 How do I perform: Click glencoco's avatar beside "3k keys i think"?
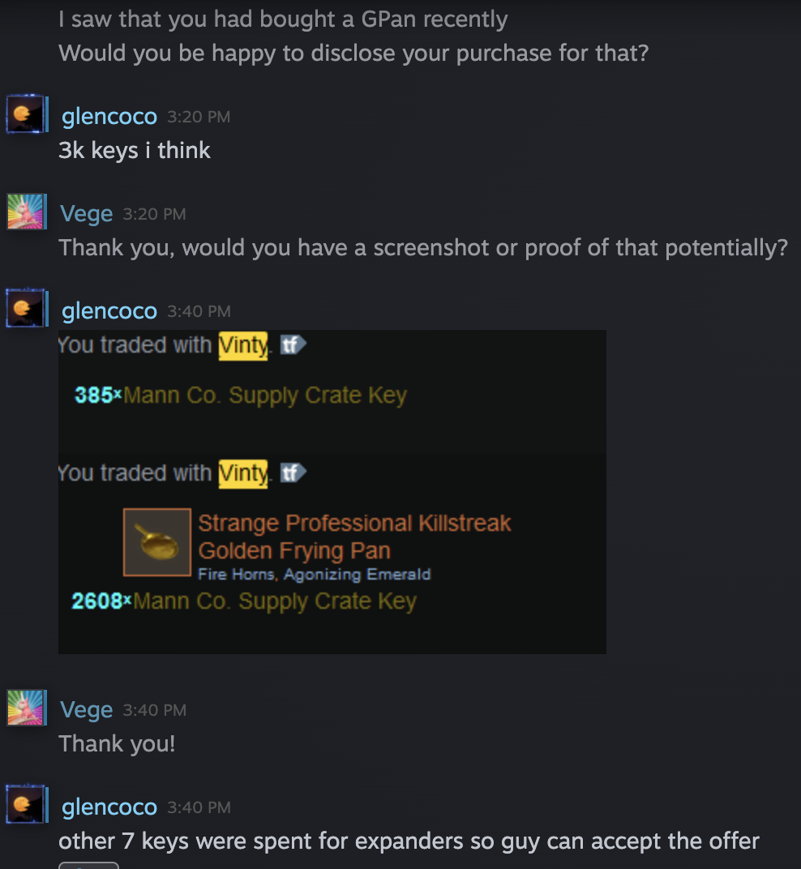(x=27, y=114)
